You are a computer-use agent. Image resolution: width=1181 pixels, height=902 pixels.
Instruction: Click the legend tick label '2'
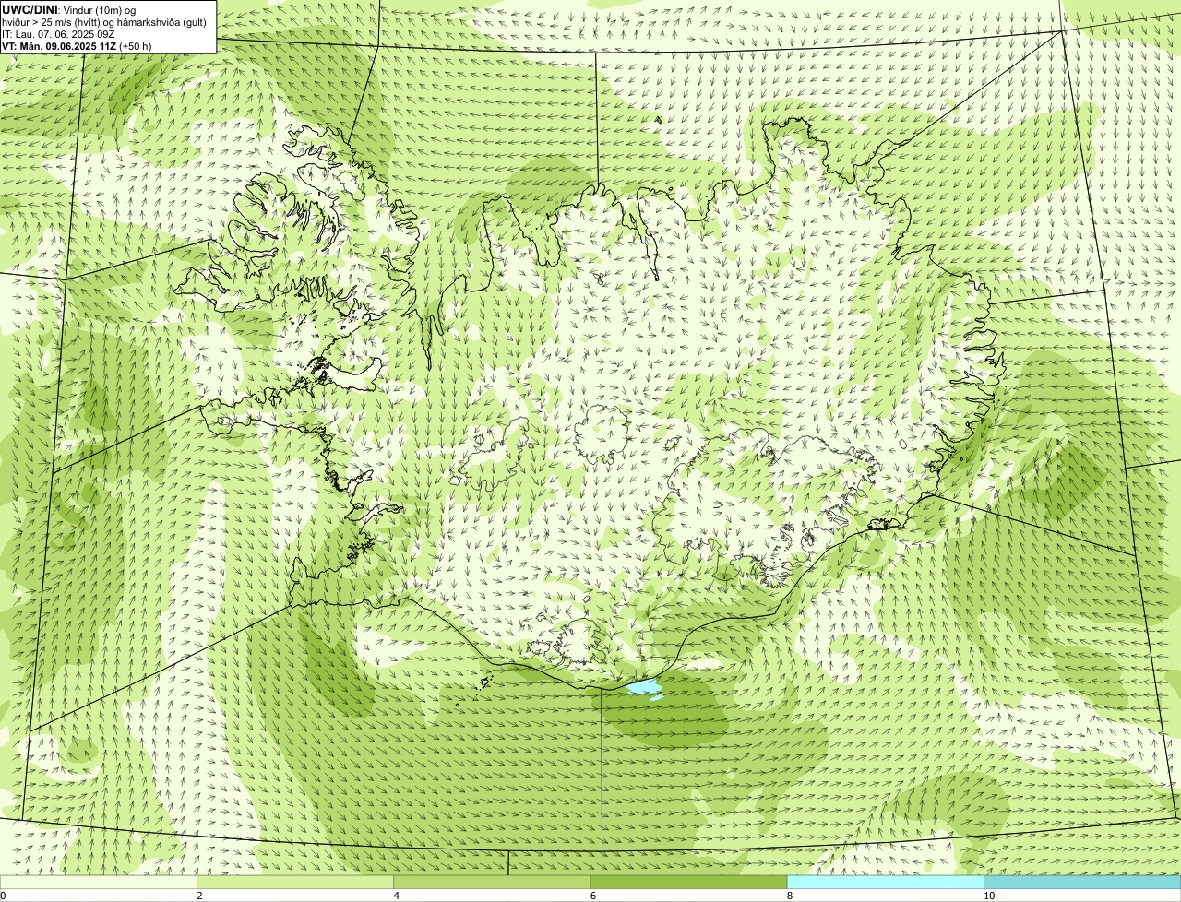coord(199,896)
